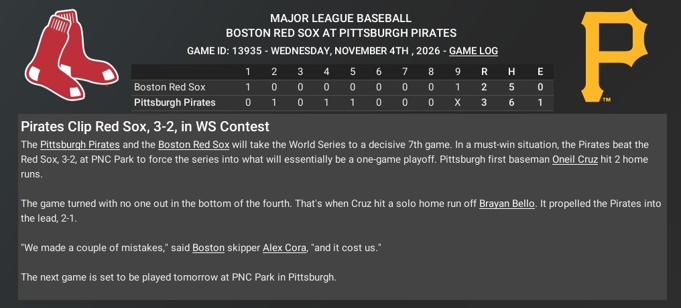Click the R column header in linescore
Screen dimensions: 681x308
pyautogui.click(x=484, y=72)
